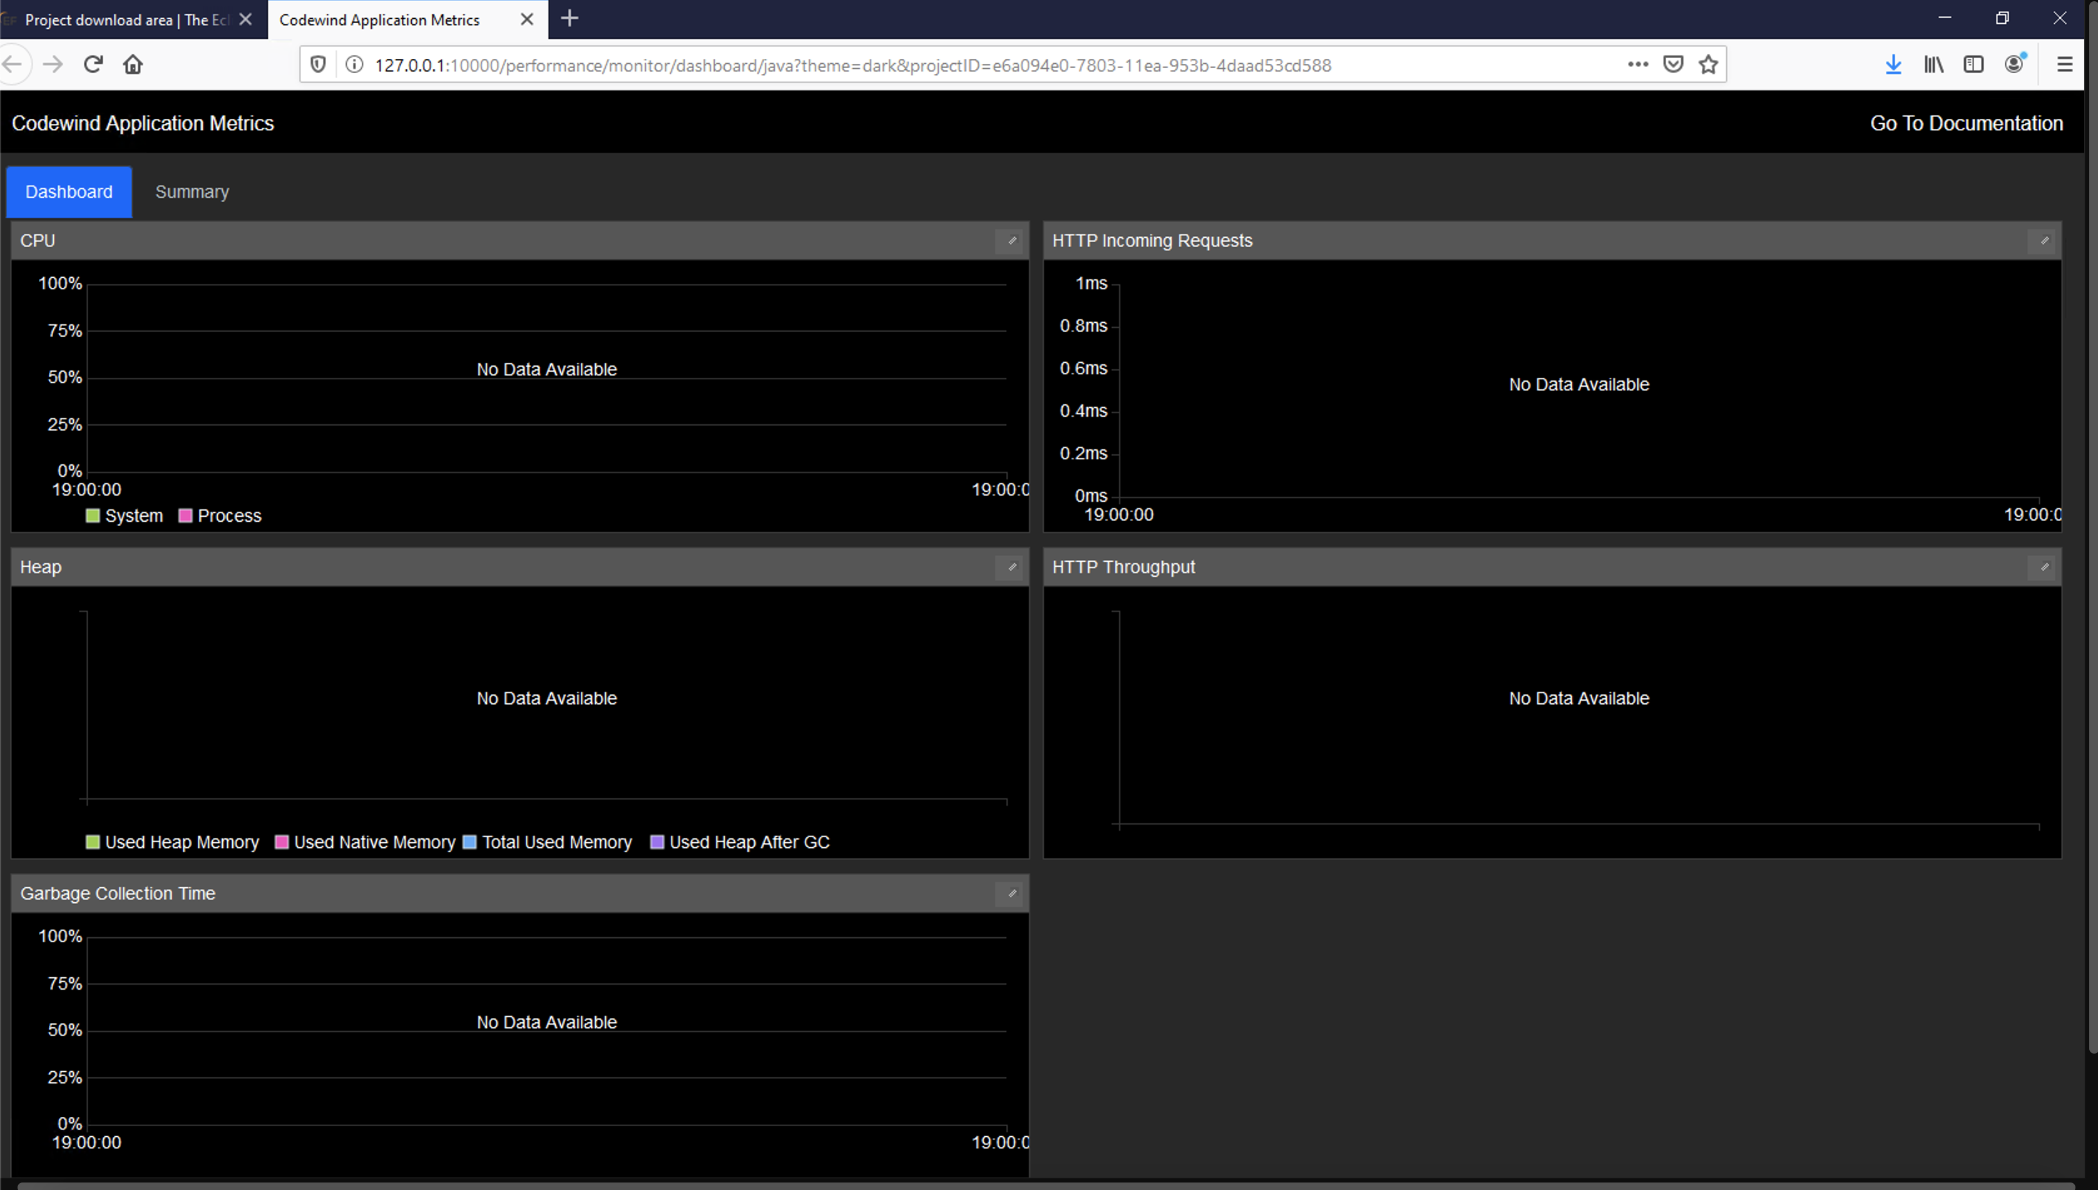Open the Firefox library icon
Image resolution: width=2098 pixels, height=1190 pixels.
1935,64
